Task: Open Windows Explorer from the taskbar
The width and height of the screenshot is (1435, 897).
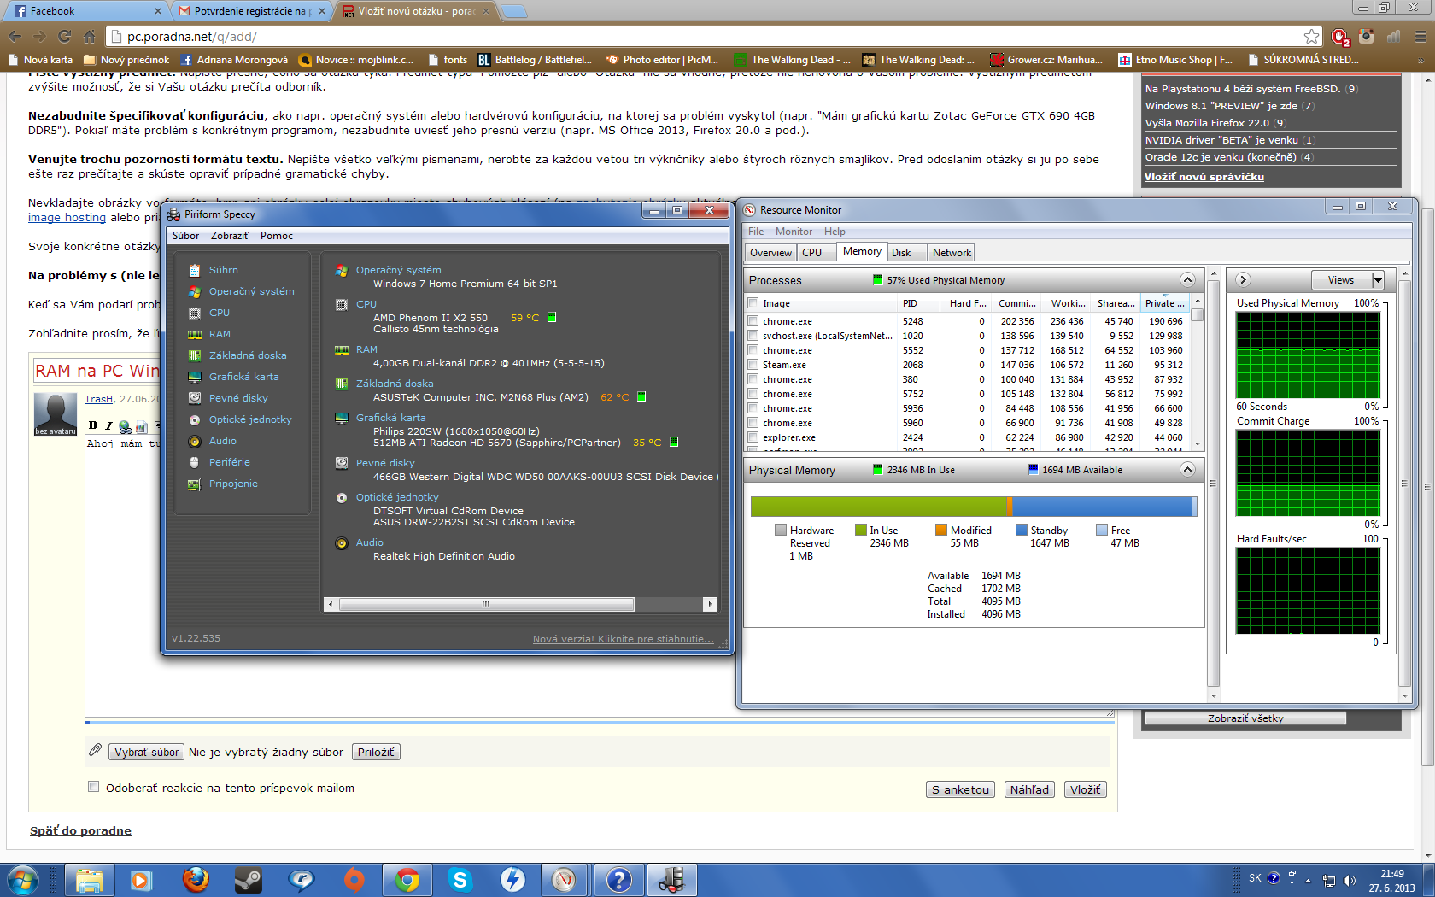Action: point(89,879)
